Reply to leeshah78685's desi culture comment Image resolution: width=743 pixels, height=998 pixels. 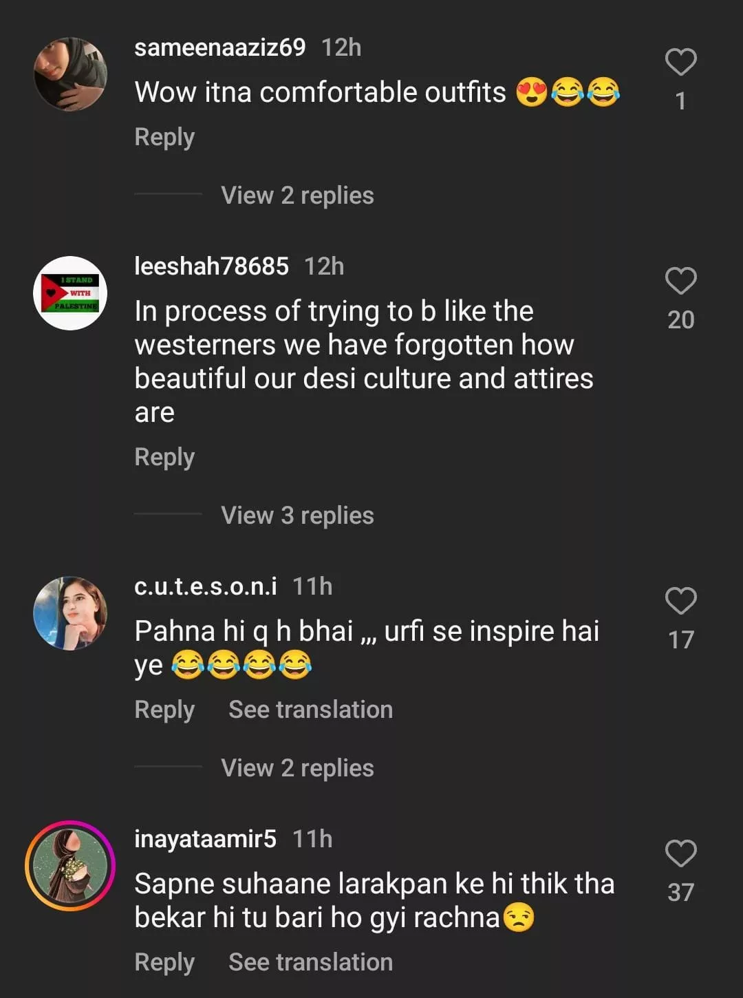pos(164,457)
